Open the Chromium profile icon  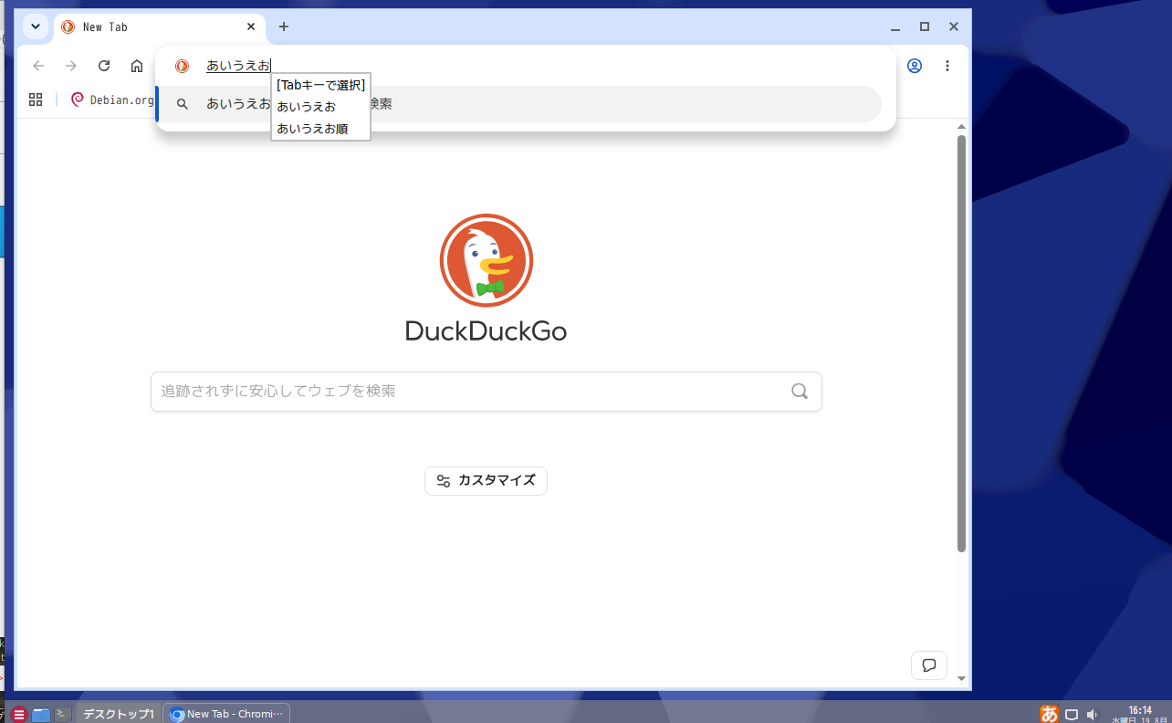(x=915, y=66)
